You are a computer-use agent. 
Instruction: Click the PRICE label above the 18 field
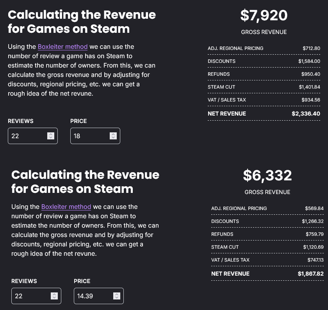click(78, 121)
